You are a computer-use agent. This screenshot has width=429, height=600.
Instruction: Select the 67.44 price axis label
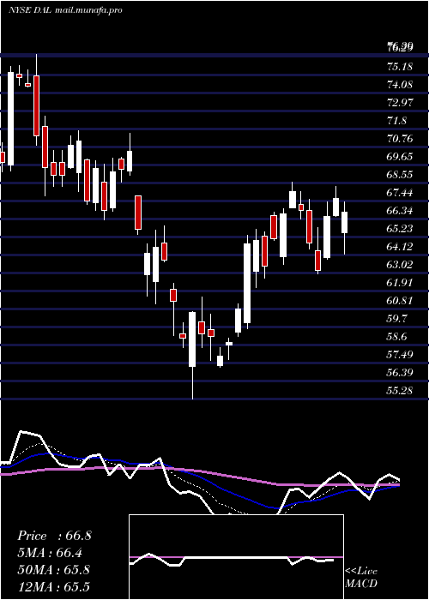pos(400,193)
